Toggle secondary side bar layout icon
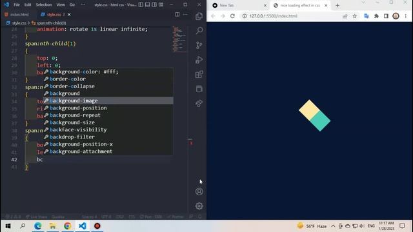 154,5
